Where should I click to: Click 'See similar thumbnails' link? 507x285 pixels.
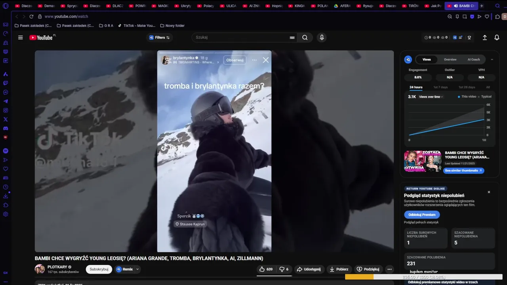point(463,171)
